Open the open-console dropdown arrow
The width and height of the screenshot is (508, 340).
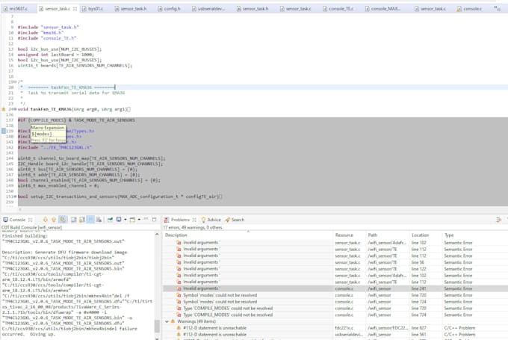[139, 220]
